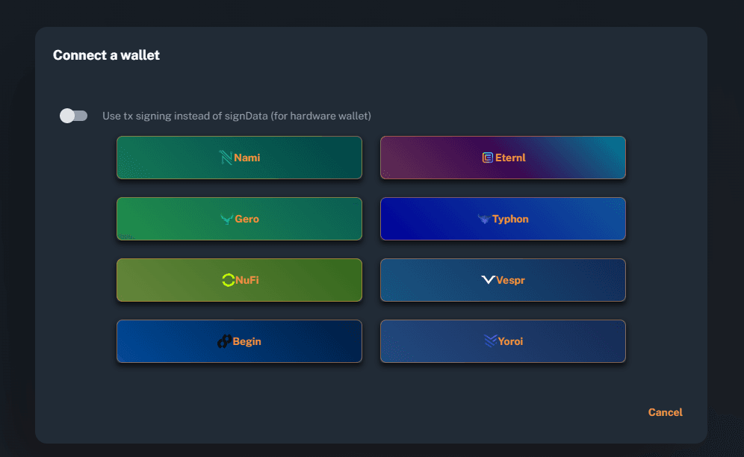Select the Gero wallet text label

pos(247,219)
